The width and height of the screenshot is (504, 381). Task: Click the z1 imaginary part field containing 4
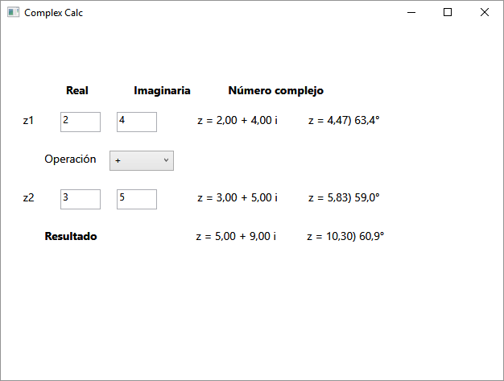(x=137, y=121)
